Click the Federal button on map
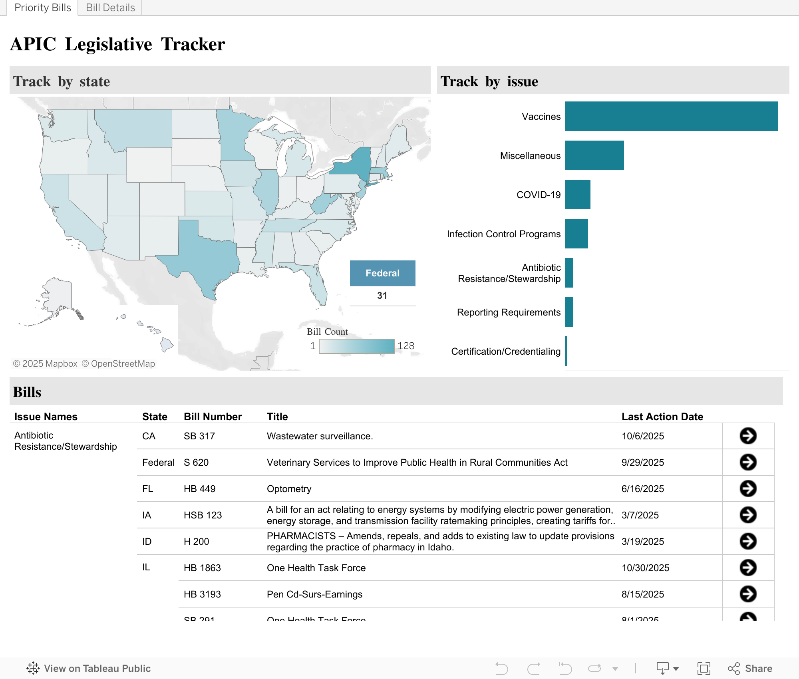The width and height of the screenshot is (799, 679). tap(382, 273)
